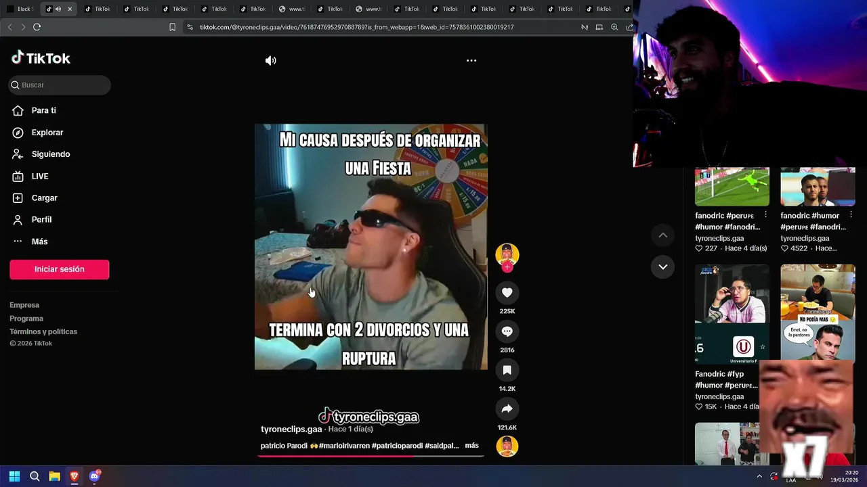
Task: Open goalkeeper soccer video thumbnail
Action: coord(732,187)
